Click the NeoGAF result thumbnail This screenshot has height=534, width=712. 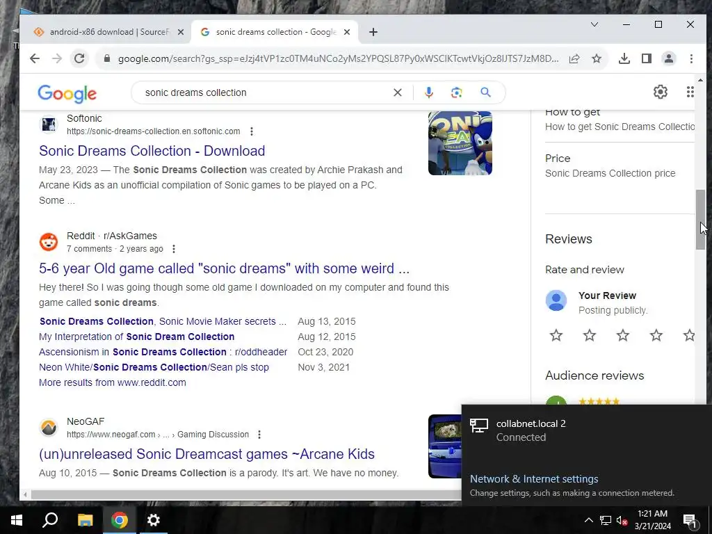[445, 446]
